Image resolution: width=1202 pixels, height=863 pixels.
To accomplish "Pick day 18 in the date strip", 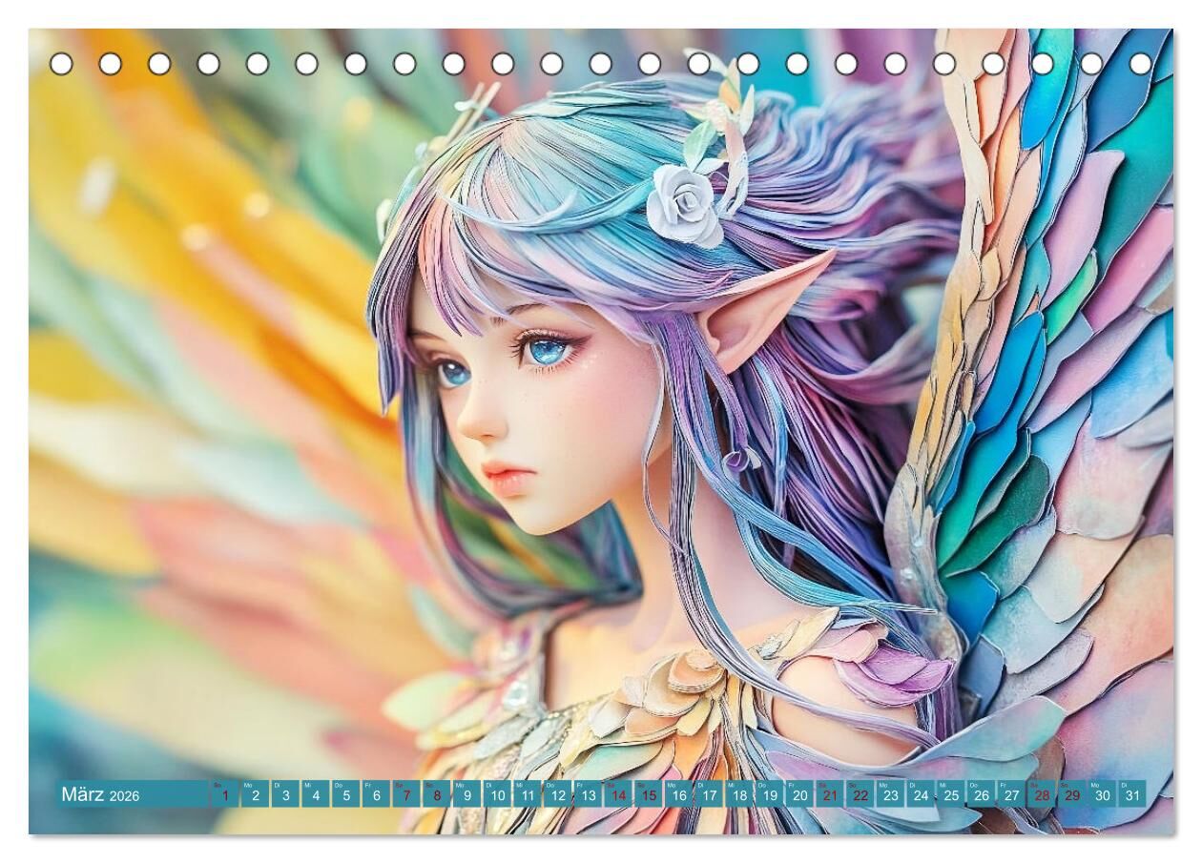I will click(739, 794).
